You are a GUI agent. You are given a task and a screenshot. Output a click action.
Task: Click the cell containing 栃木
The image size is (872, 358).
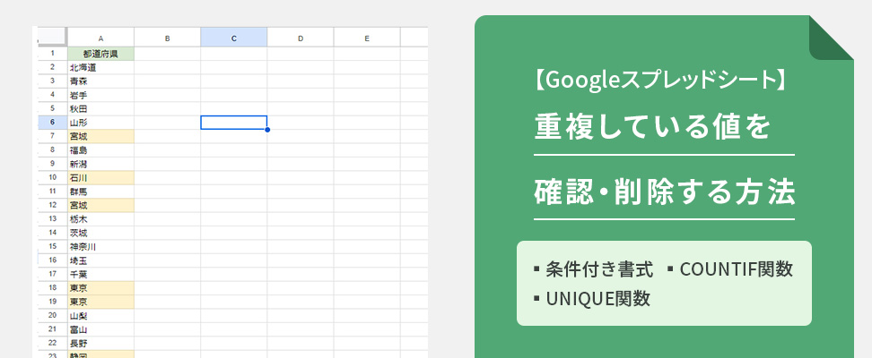tap(100, 219)
